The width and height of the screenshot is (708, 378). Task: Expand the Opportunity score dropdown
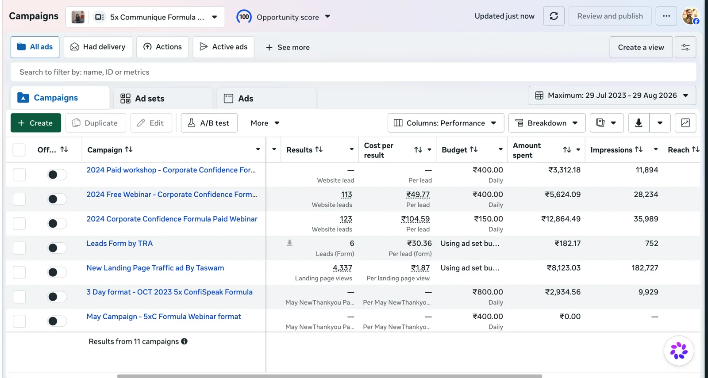327,16
